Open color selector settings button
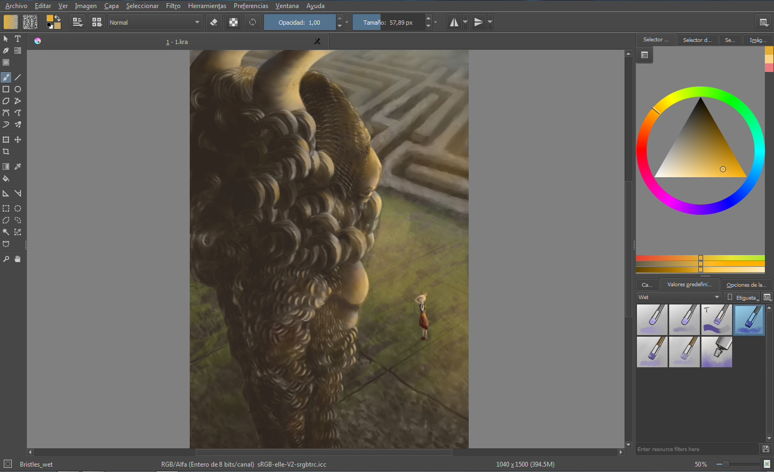774x472 pixels. pyautogui.click(x=644, y=55)
